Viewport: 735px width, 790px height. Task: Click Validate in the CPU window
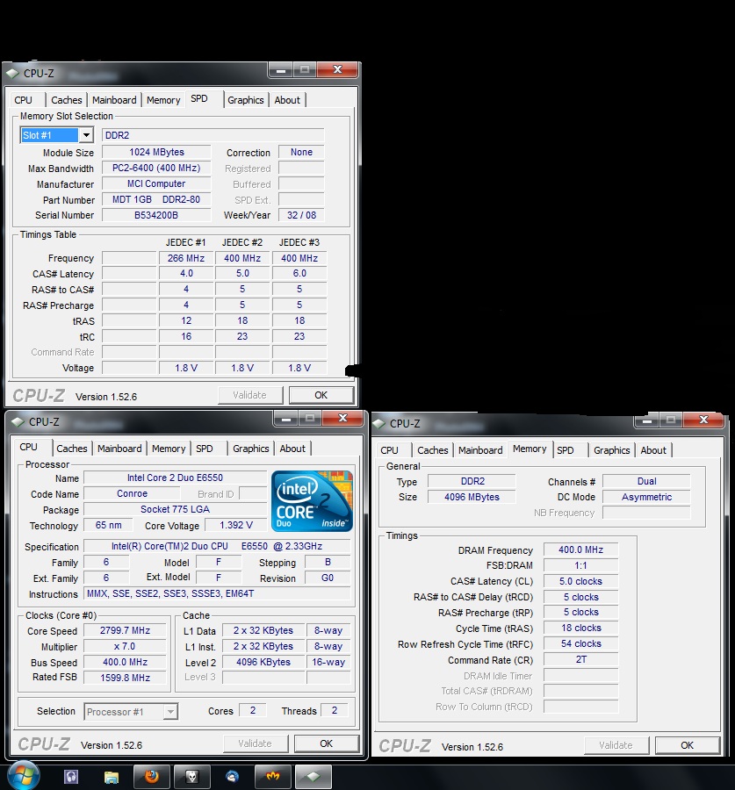(255, 743)
